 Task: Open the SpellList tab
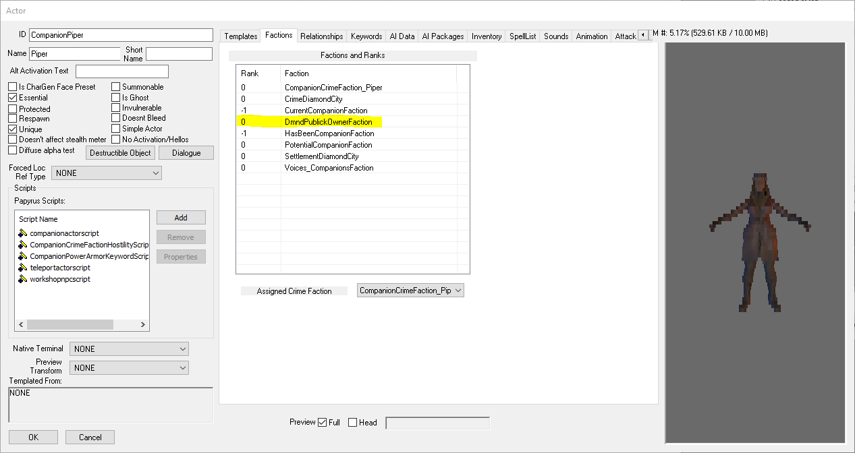tap(523, 36)
